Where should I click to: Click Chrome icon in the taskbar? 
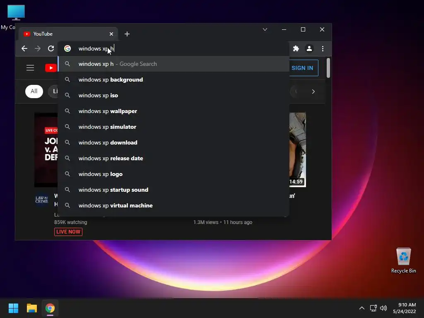(x=50, y=308)
